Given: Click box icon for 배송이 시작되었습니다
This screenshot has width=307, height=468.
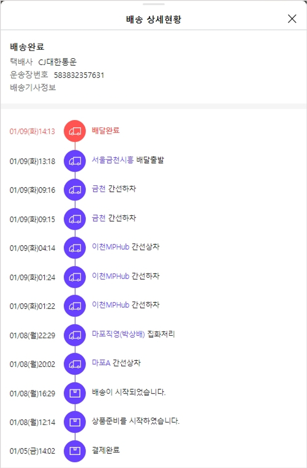Looking at the screenshot, I should [75, 393].
